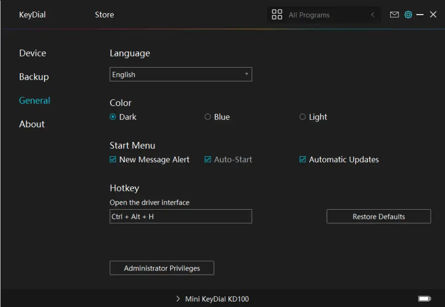
Task: Click the All Programs grid icon
Action: 277,15
